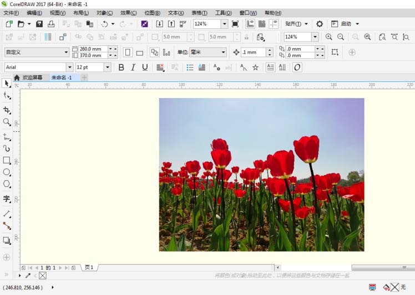The height and width of the screenshot is (295, 415).
Task: Click the Publish to PDF icon
Action: coord(183,24)
